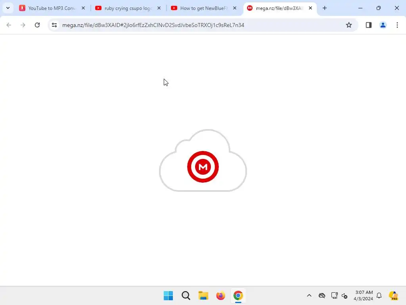
Task: Minimize the Chrome window
Action: 360,8
